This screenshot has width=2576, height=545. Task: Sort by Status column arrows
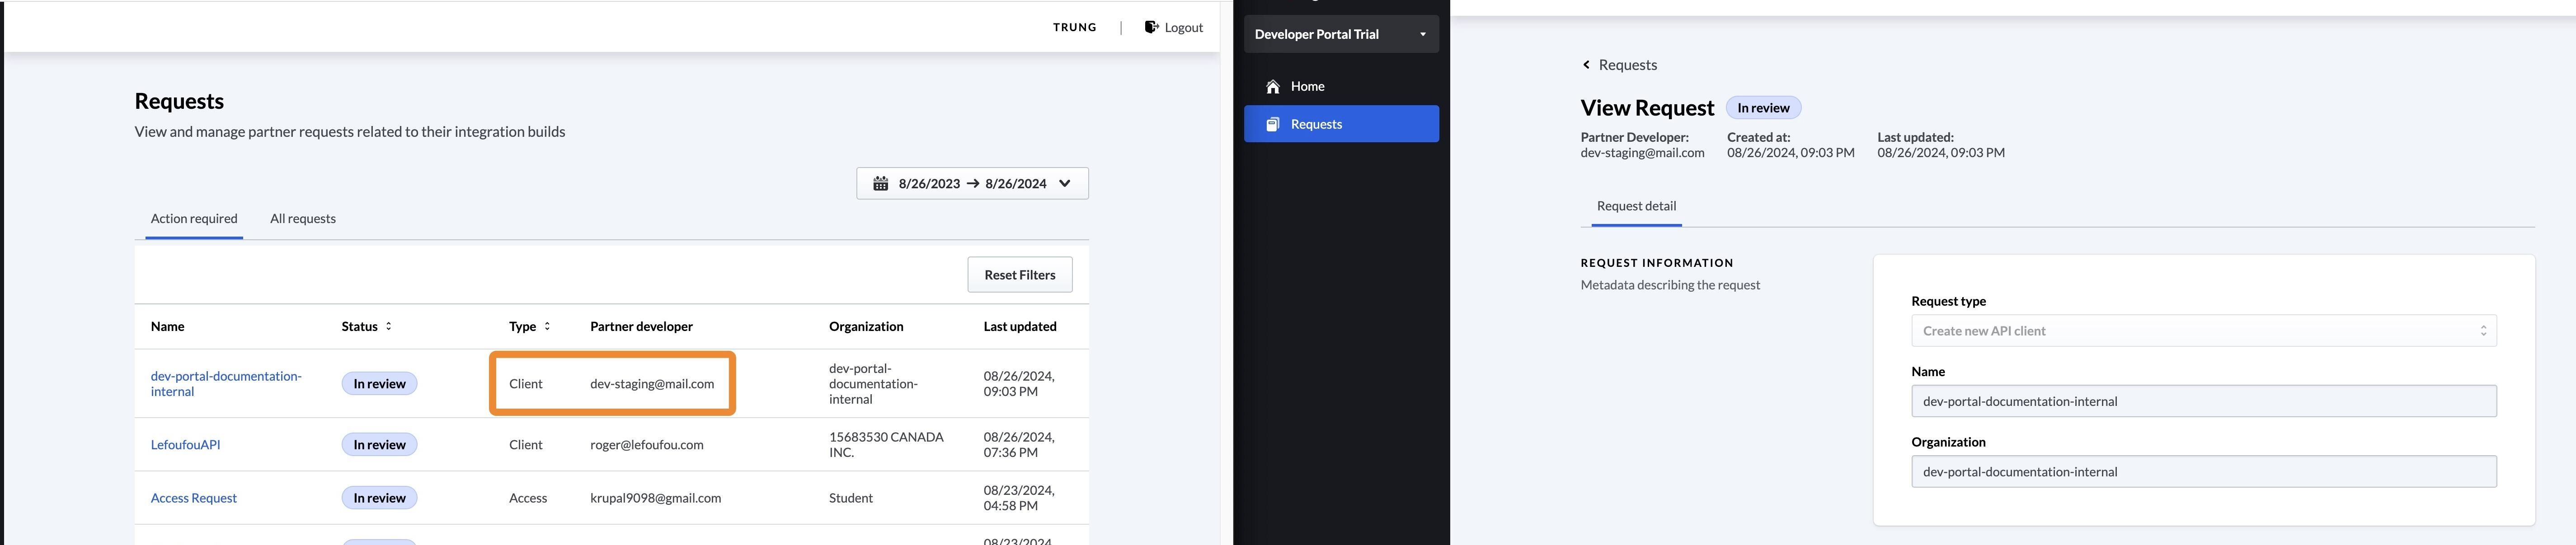point(389,326)
